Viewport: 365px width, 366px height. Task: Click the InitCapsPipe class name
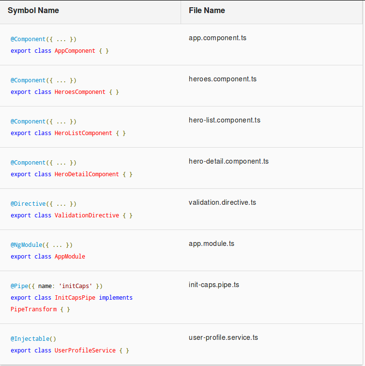pyautogui.click(x=75, y=298)
